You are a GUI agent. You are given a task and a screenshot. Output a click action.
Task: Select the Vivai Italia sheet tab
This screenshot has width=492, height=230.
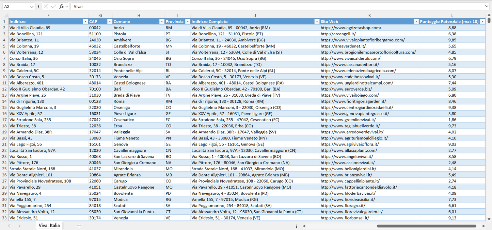pyautogui.click(x=49, y=225)
